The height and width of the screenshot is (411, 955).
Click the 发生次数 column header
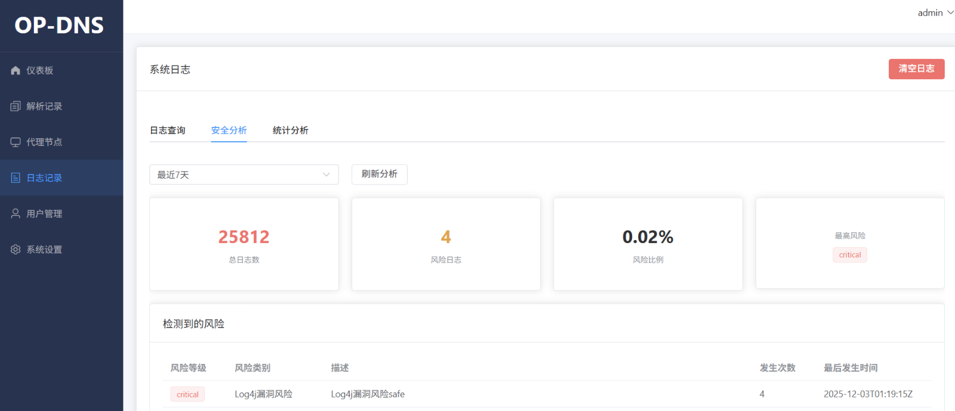pyautogui.click(x=777, y=368)
